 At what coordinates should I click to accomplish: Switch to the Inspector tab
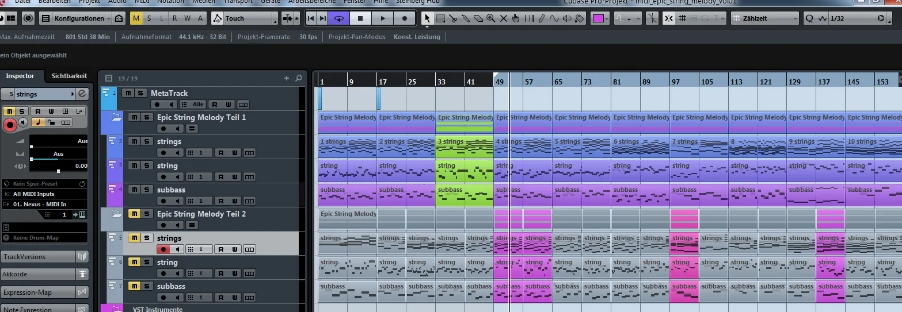pos(20,76)
